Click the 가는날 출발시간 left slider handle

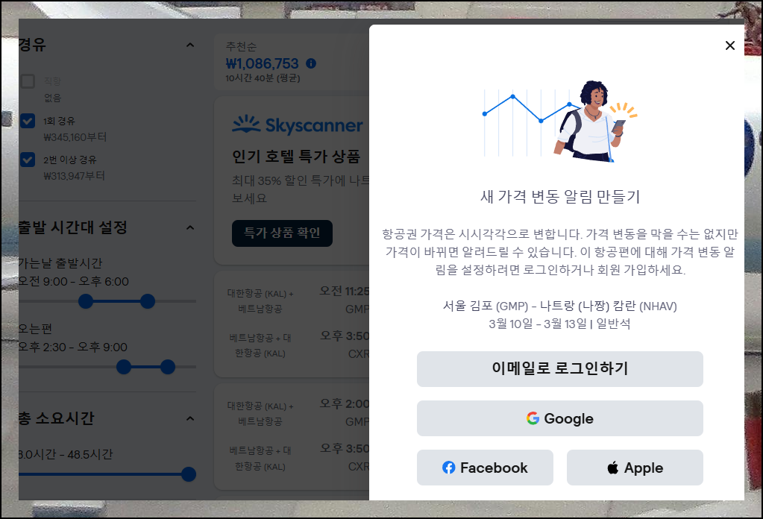[86, 301]
